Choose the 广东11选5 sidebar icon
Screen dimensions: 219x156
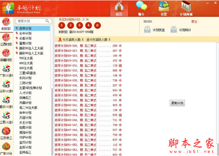(6, 69)
